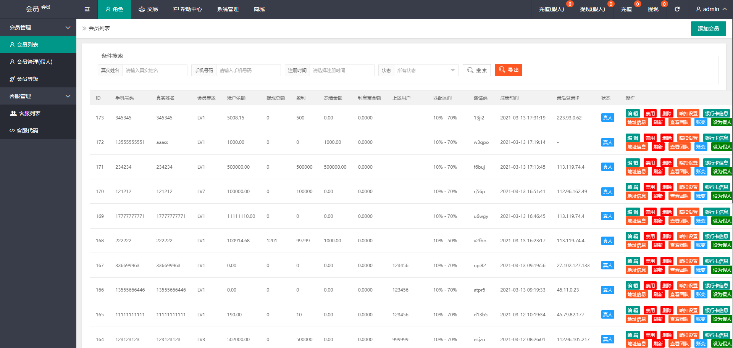Click the sidebar collapse hamburger icon
Screen dimensions: 733x348
click(x=87, y=9)
